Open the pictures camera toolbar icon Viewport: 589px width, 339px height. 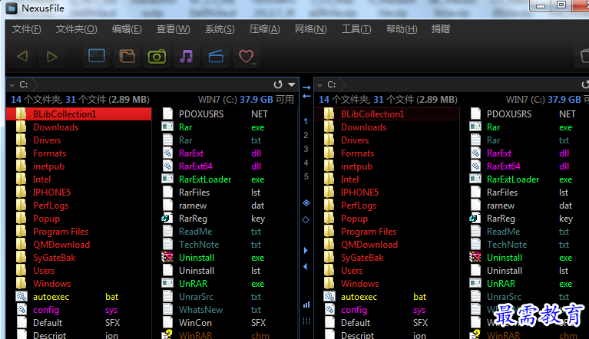point(157,56)
